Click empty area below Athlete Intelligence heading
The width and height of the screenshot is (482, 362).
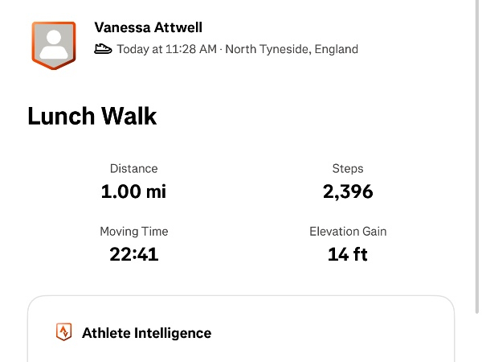tap(241, 354)
